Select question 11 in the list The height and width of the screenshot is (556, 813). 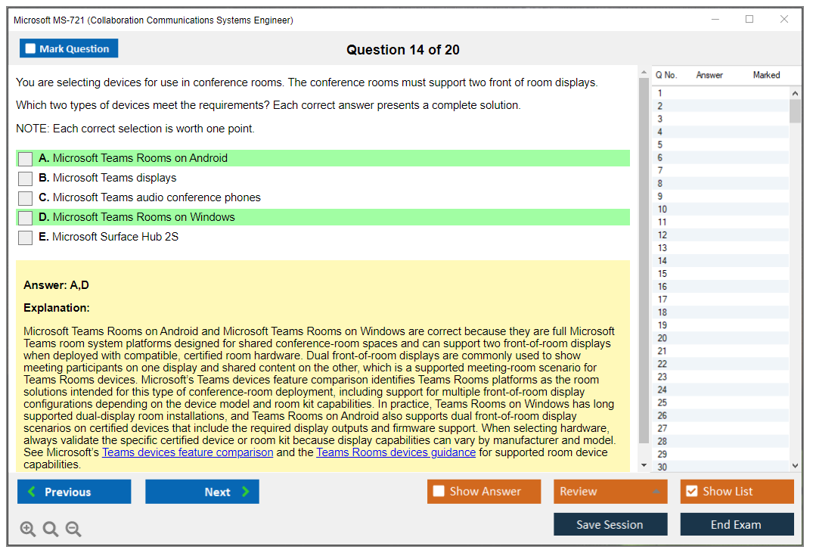(721, 222)
